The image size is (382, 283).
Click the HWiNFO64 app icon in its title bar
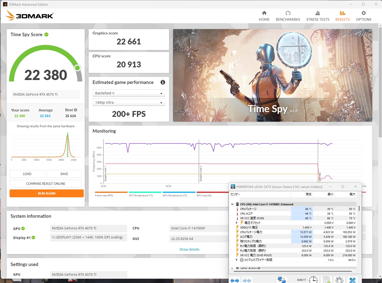[233, 187]
